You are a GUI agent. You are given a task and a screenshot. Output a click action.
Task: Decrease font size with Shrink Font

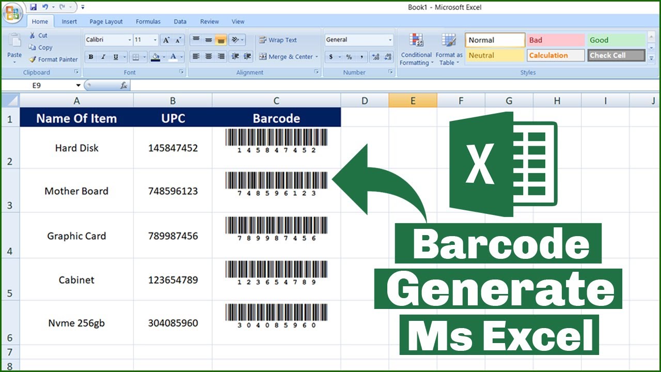[178, 40]
